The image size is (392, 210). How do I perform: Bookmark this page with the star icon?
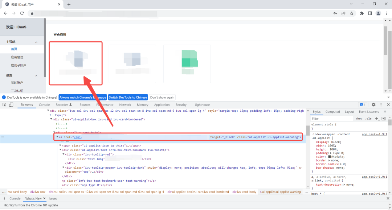coord(352,13)
